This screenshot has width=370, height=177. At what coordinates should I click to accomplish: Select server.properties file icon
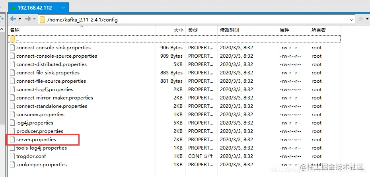[x=12, y=140]
